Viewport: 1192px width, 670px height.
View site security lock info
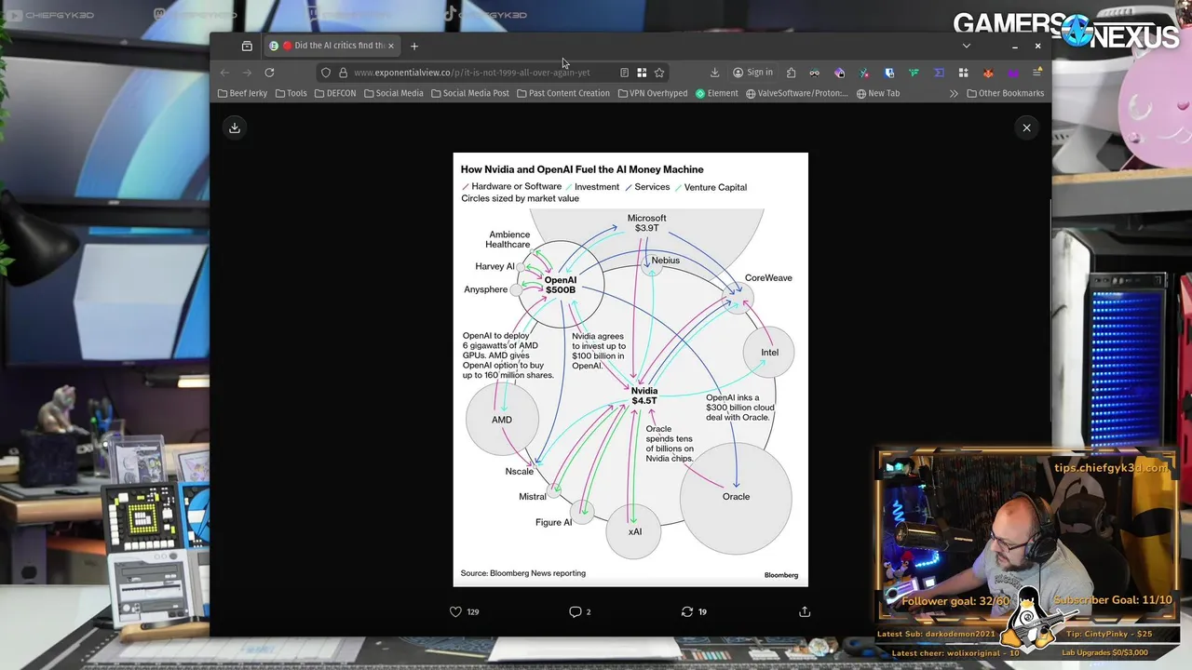click(x=343, y=73)
